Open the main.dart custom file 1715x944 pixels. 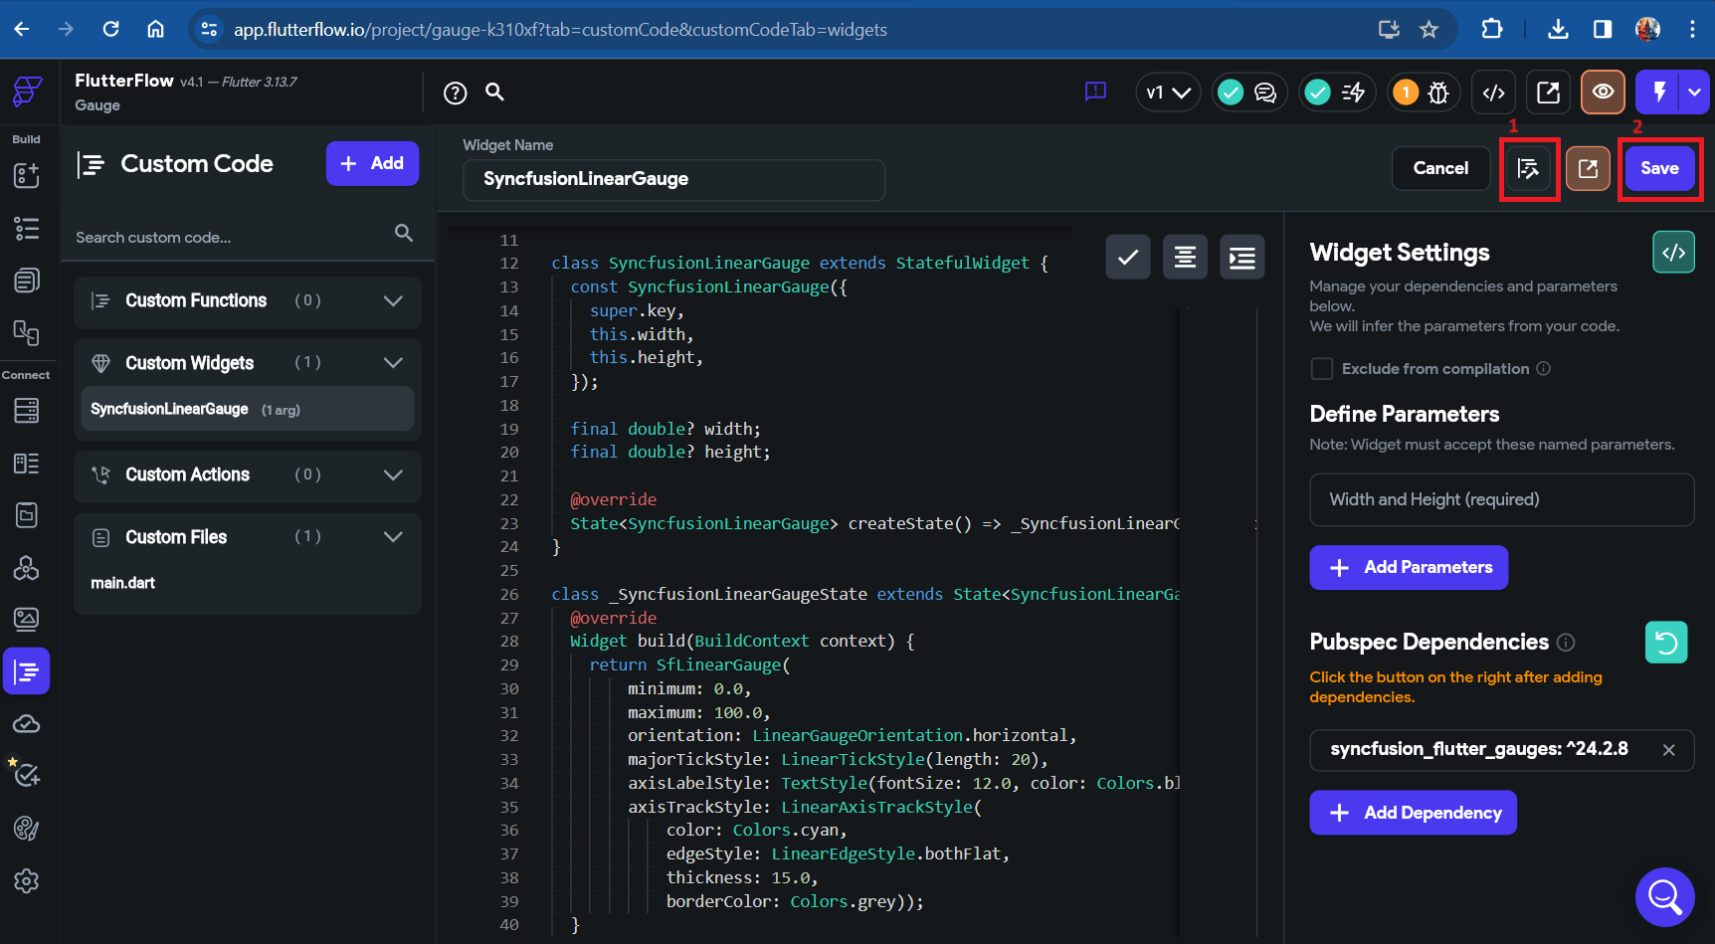(122, 583)
